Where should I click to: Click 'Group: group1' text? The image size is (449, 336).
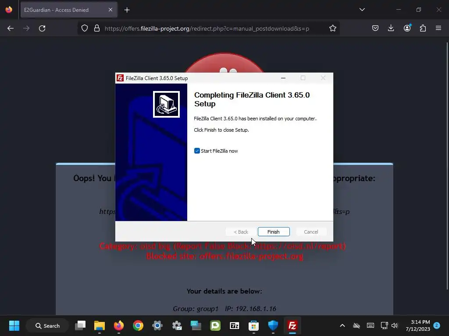click(x=196, y=309)
